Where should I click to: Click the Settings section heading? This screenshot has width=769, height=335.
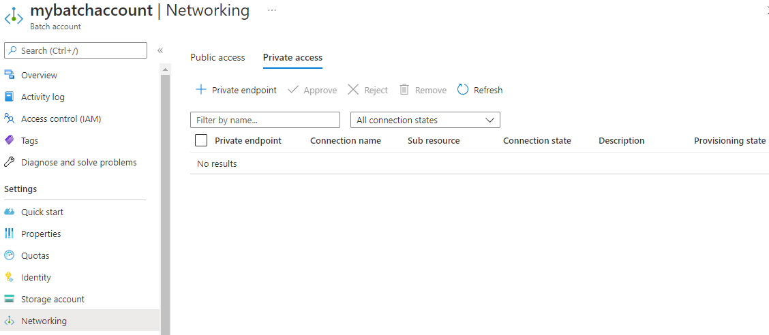[x=20, y=189]
